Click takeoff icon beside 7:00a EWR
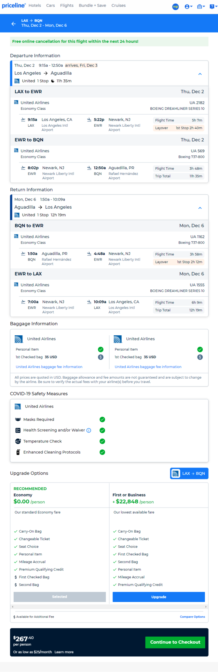This screenshot has height=672, width=218. coord(23,302)
